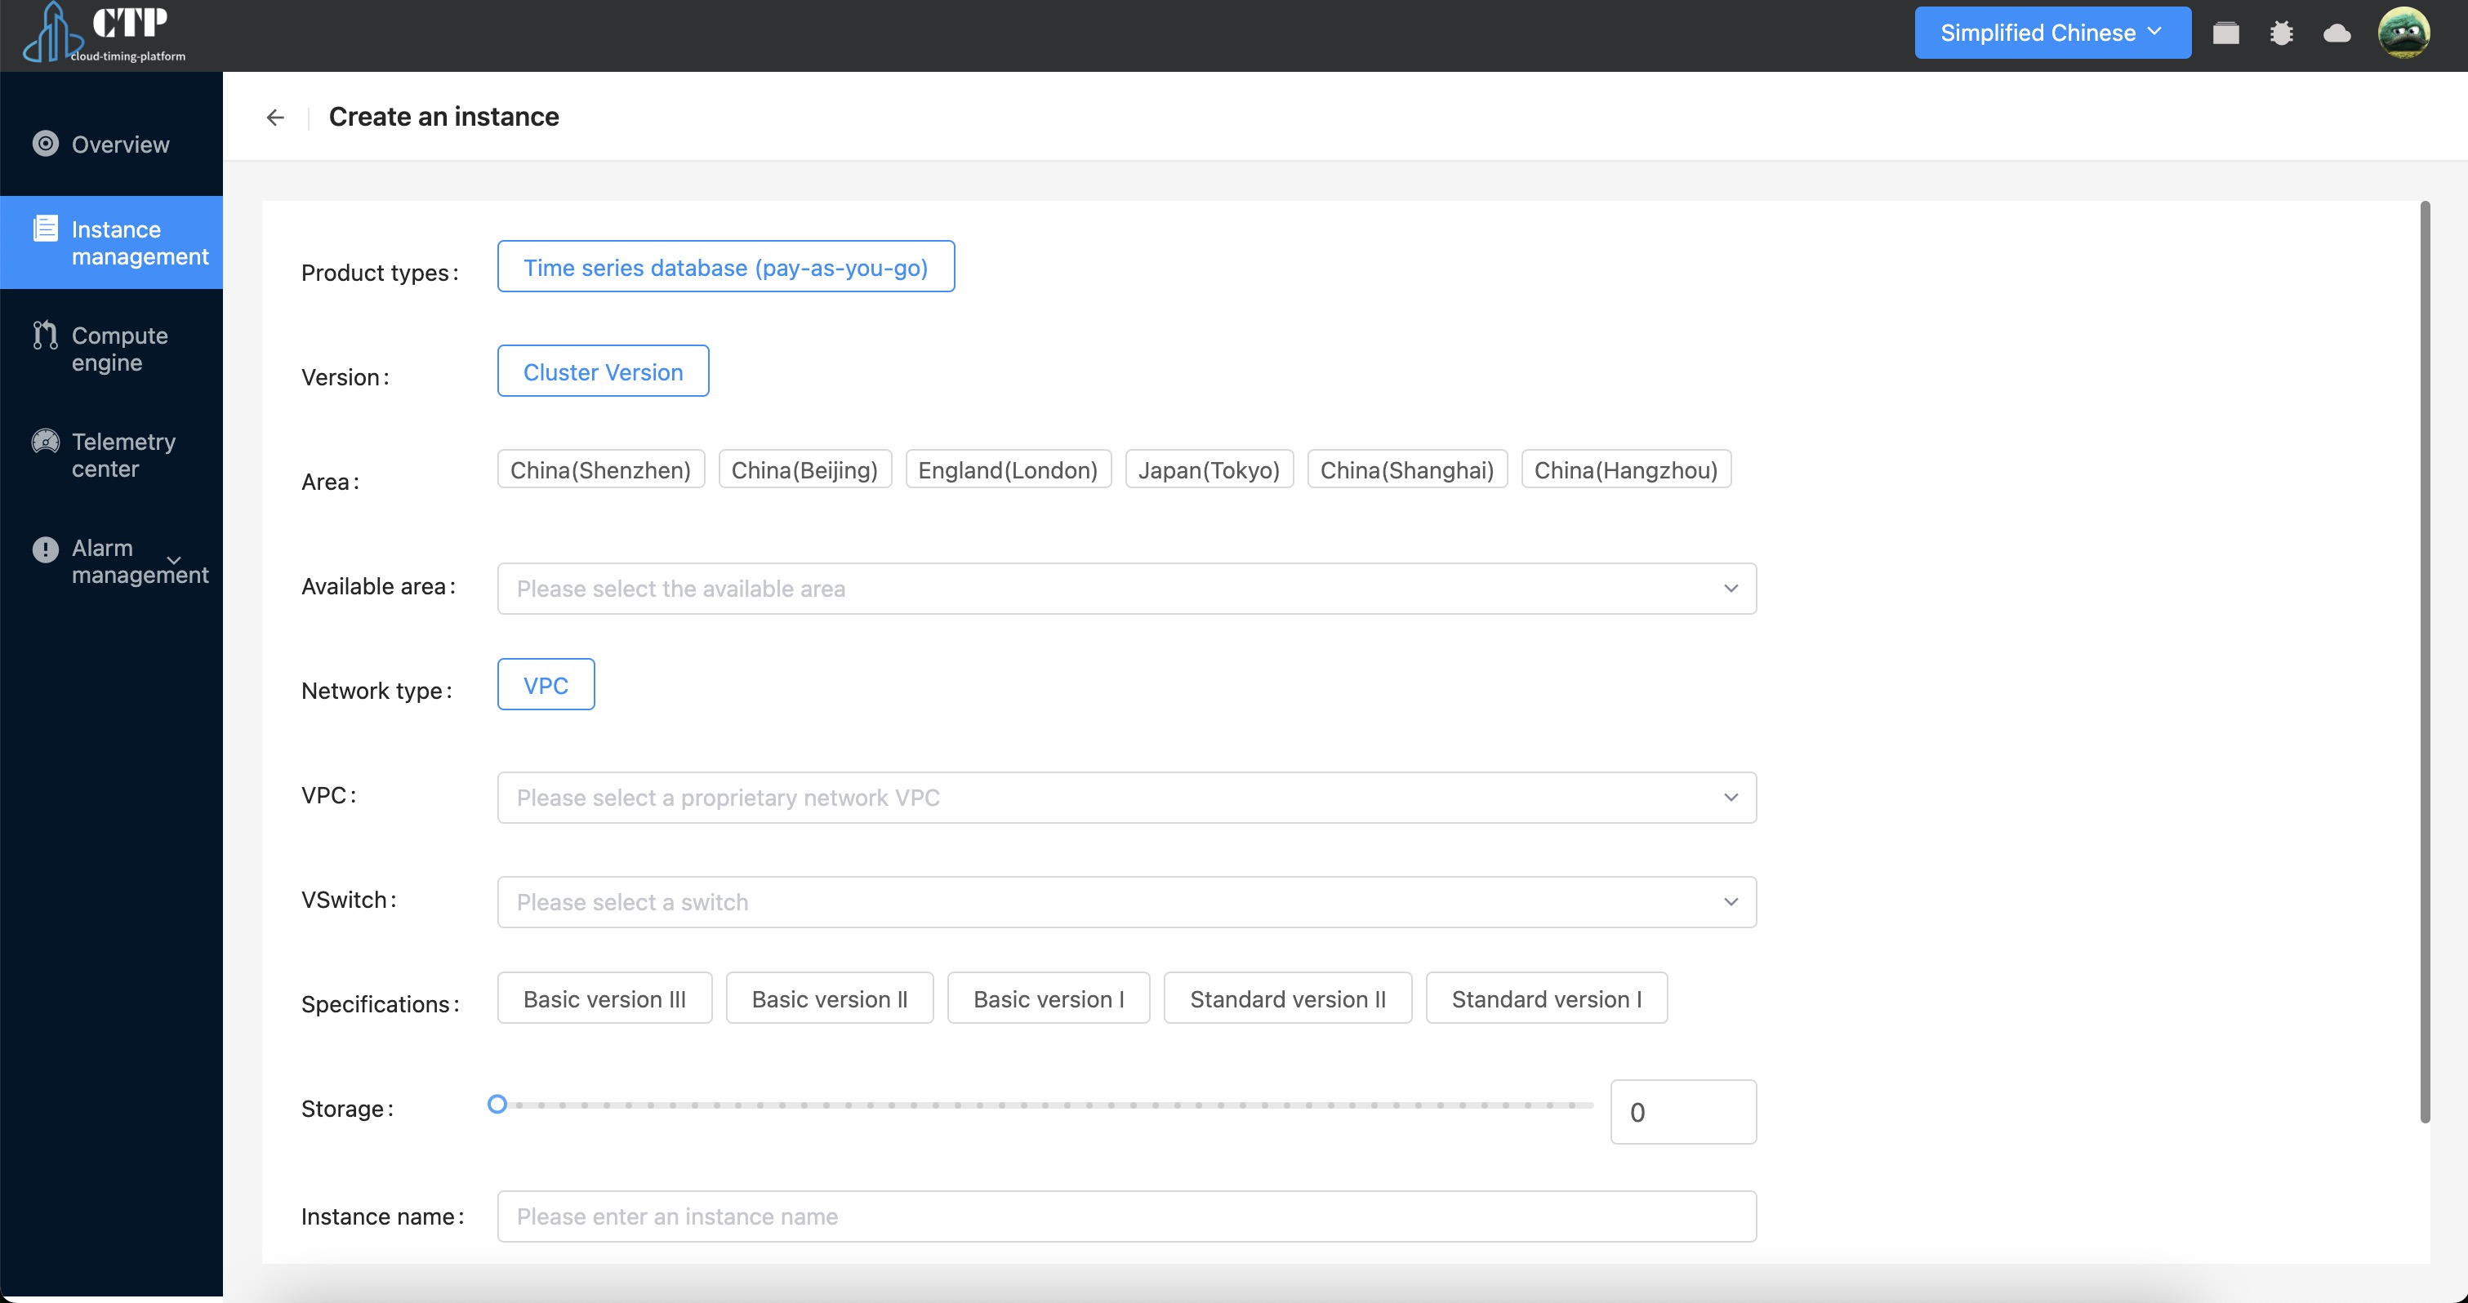Click the middle of the Storage slider track

tap(1045, 1105)
